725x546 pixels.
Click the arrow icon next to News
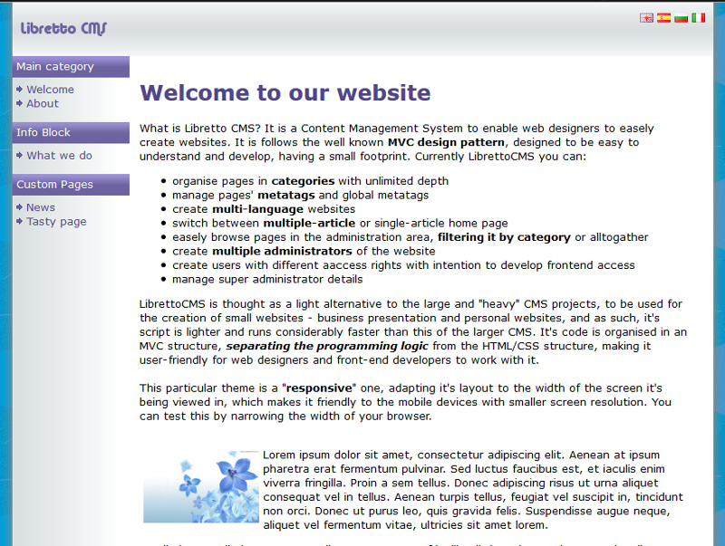[x=20, y=207]
